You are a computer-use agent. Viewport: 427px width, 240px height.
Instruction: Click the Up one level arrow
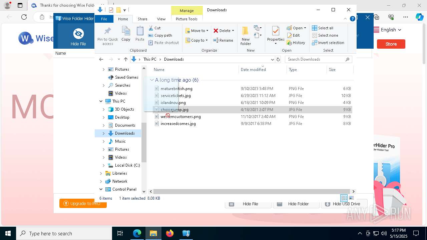[x=125, y=59]
